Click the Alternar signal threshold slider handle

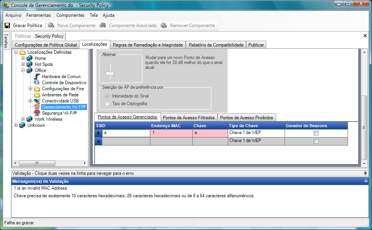110,73
